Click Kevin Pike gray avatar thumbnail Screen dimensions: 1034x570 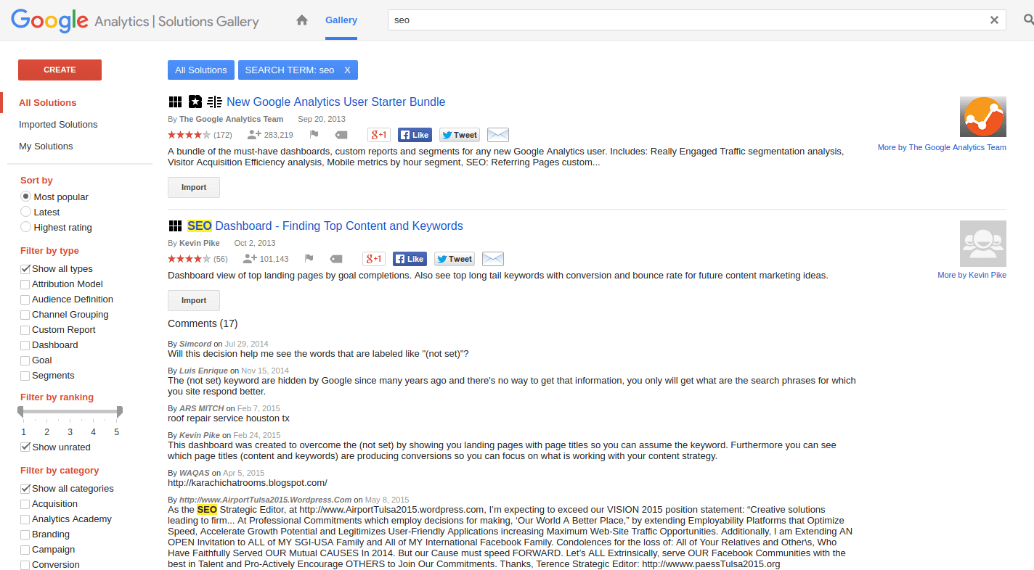[983, 244]
